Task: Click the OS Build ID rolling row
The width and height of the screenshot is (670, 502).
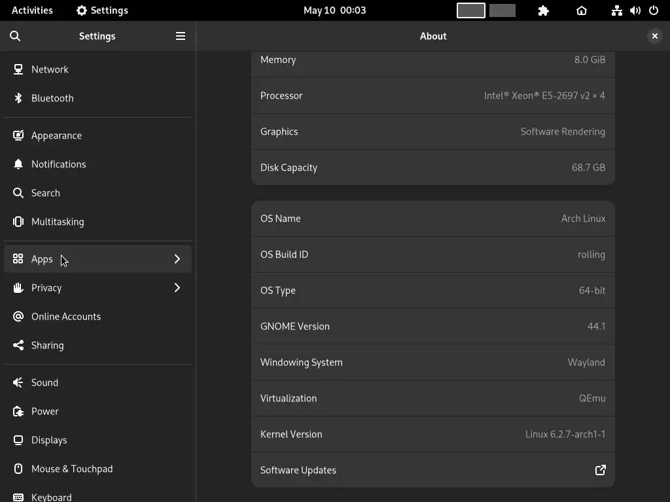Action: coord(433,254)
